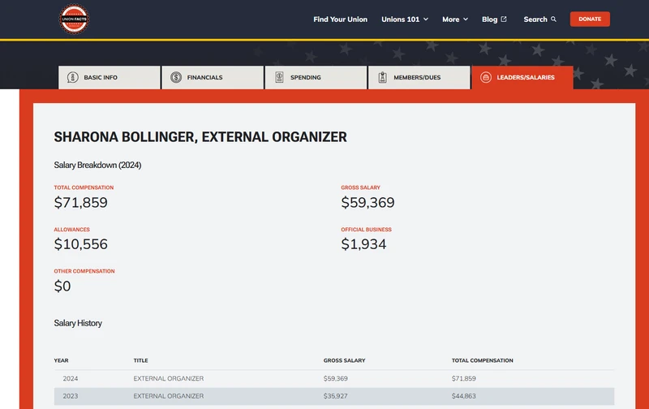Go to the Blog link

coord(489,19)
